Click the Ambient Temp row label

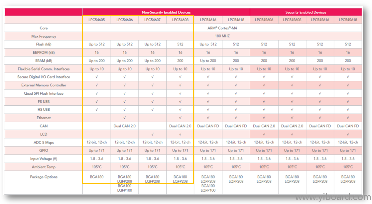[44, 167]
